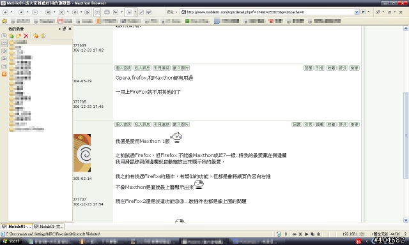
Task: Click the status bar security globe icon
Action: pyautogui.click(x=279, y=234)
